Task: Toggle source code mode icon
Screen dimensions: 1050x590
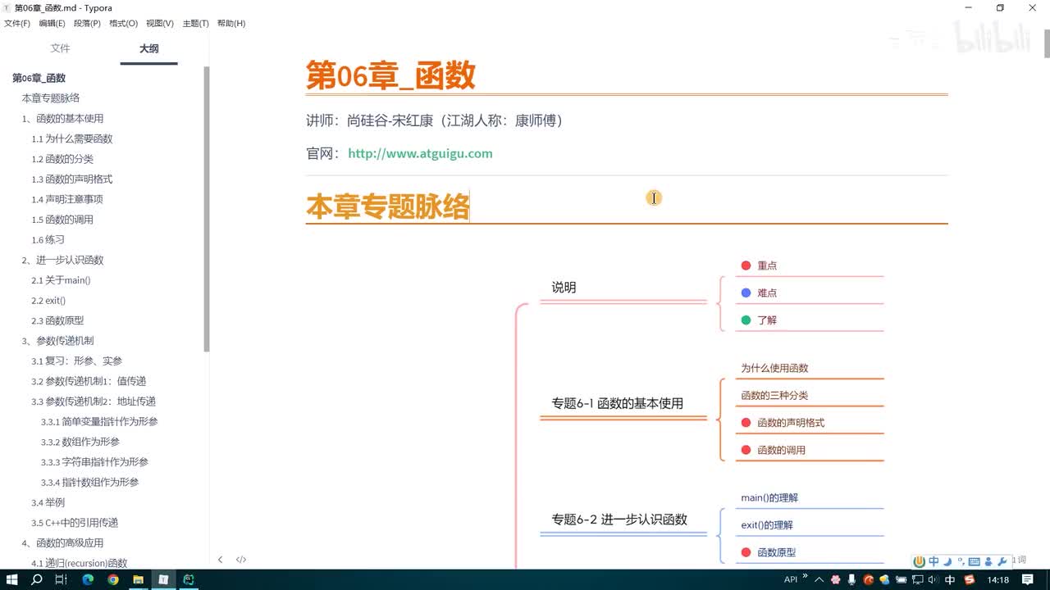Action: coord(241,560)
